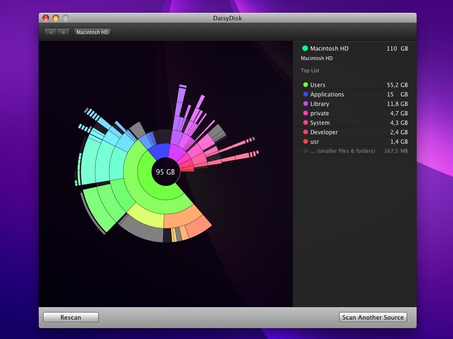Click the green Macintosh HD color dot
This screenshot has height=339, width=453.
point(305,48)
